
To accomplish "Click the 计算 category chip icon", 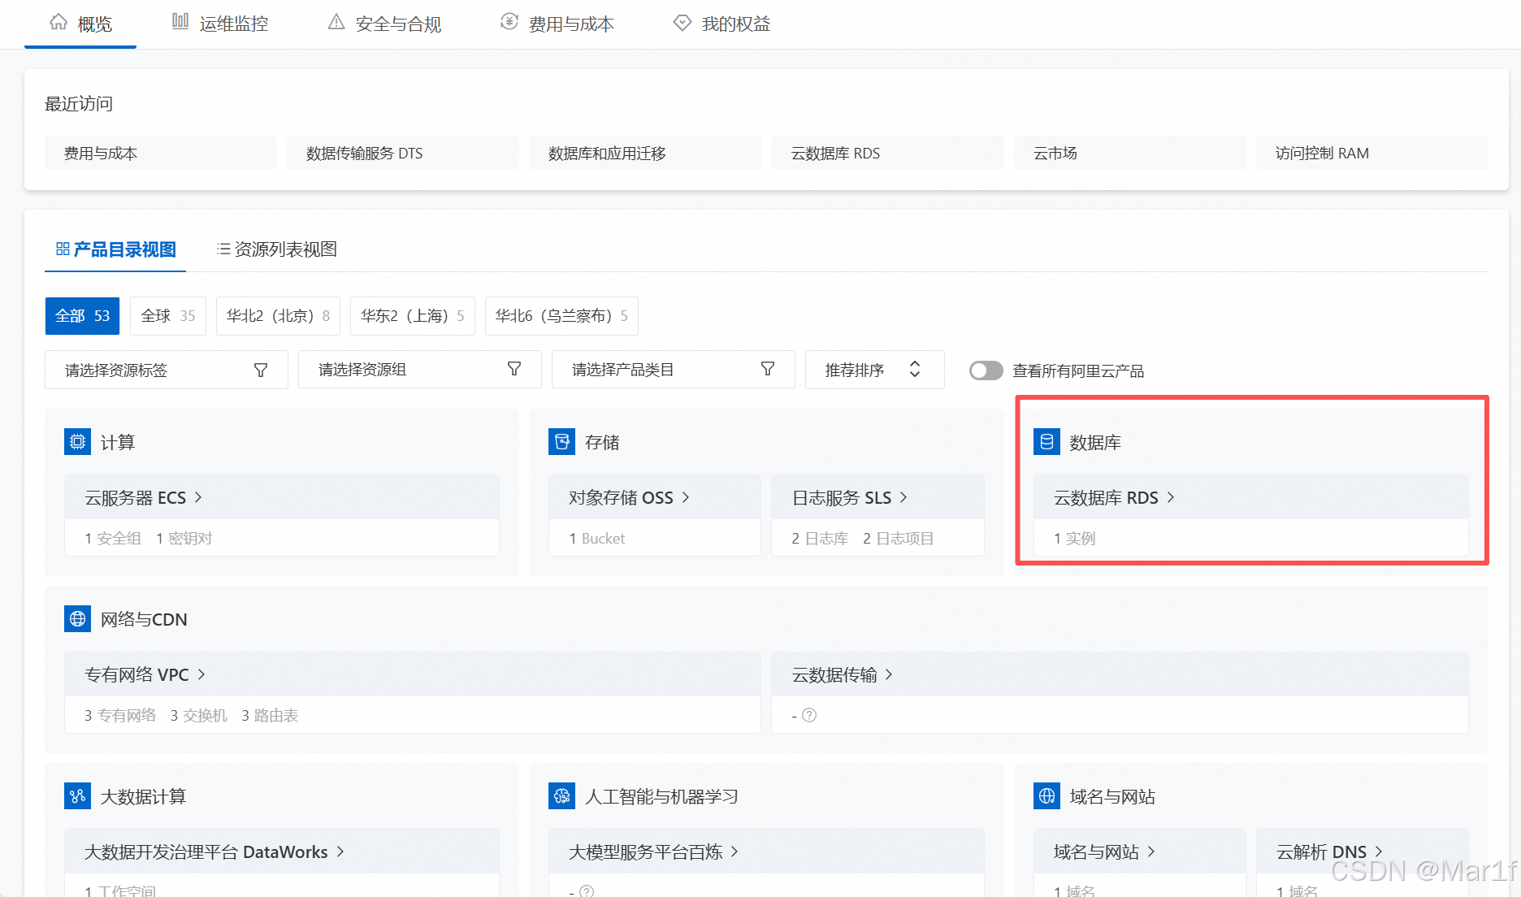I will pyautogui.click(x=77, y=442).
